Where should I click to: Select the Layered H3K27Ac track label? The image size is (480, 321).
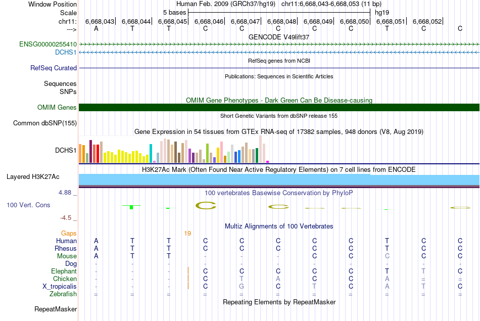(x=33, y=177)
